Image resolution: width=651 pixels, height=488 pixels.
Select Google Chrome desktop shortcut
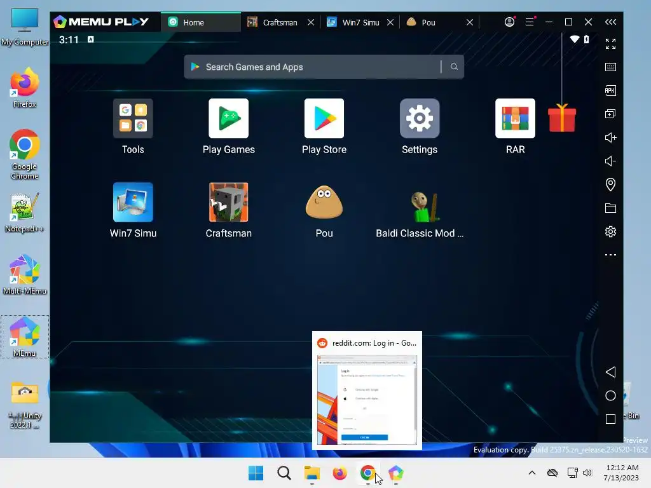[x=25, y=155]
